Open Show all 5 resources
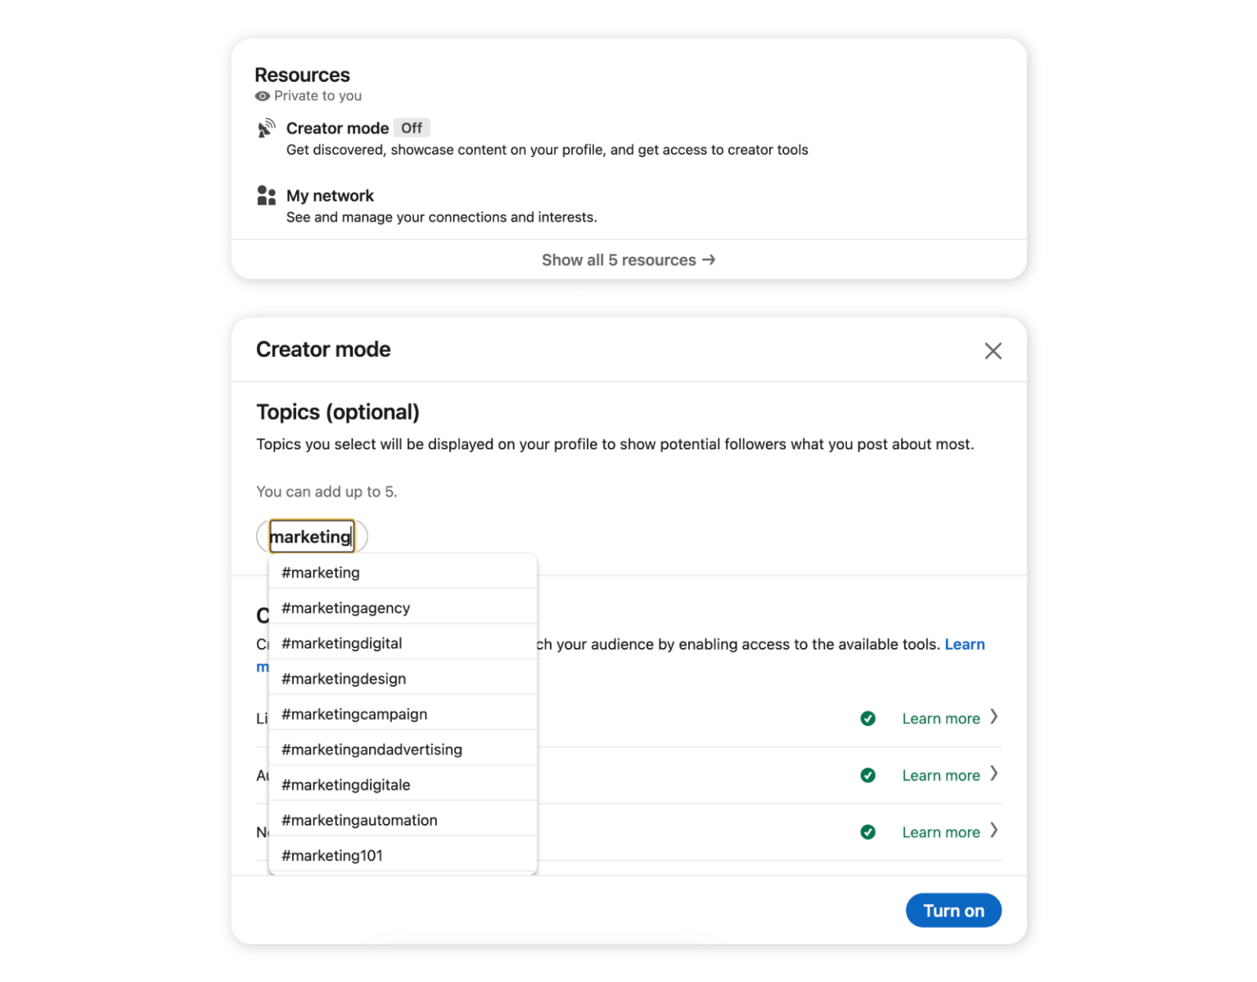The image size is (1257, 982). [618, 259]
